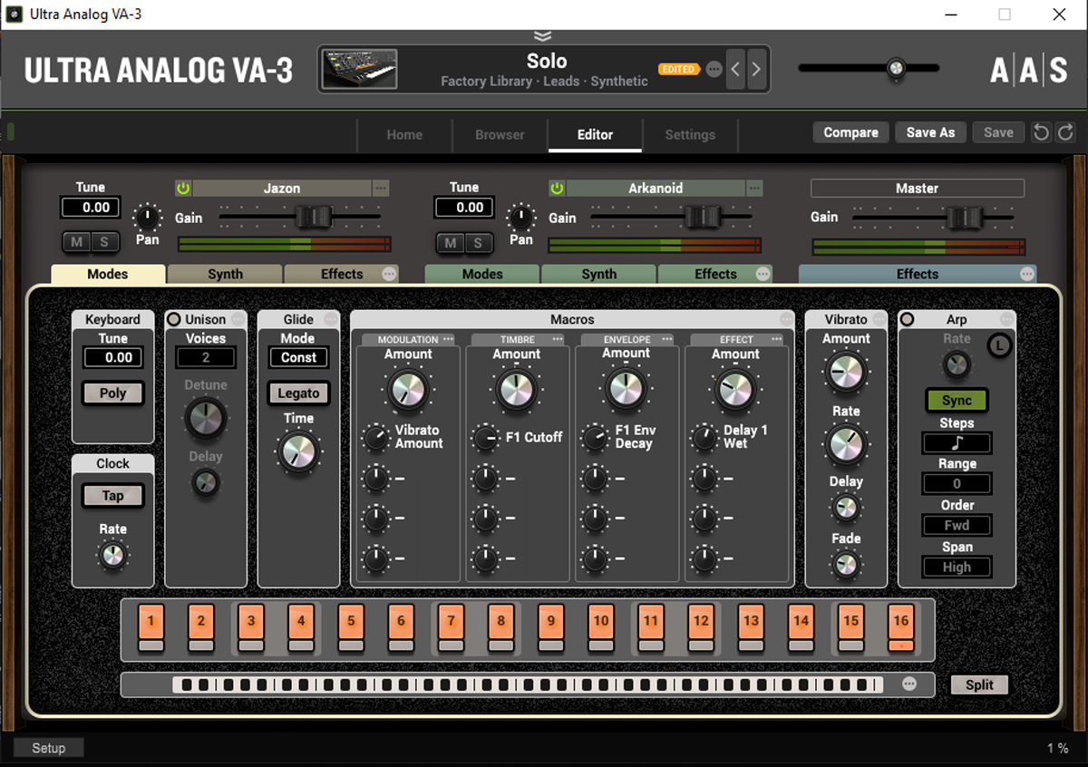Open the Settings tab

tap(690, 134)
